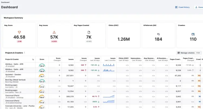Click issues trend chart for Cencosud JS Enabled Desktop

109,101
